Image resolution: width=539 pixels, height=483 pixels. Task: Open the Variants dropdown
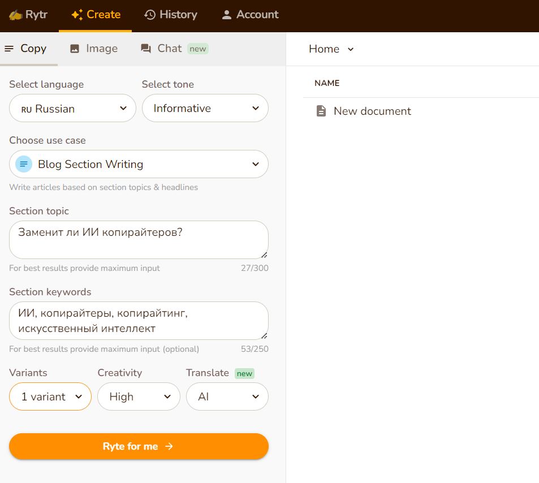click(x=50, y=396)
